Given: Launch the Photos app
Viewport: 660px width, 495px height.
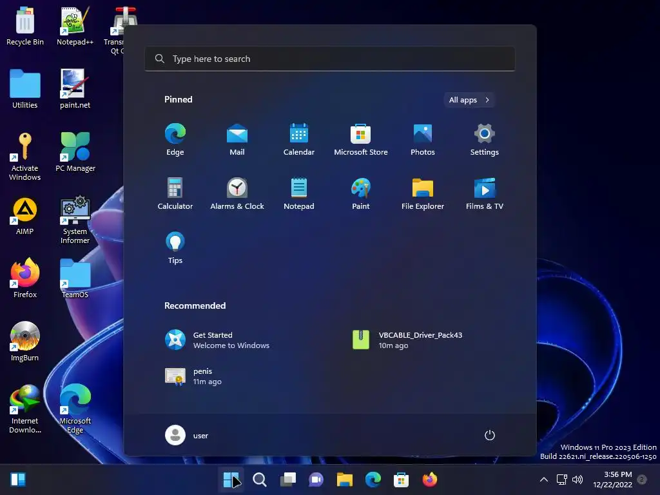Looking at the screenshot, I should click(423, 140).
